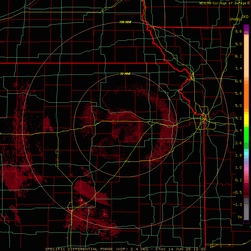Pick the pink segment of the color bar
Viewport: 251px width, 251px height.
pyautogui.click(x=246, y=169)
